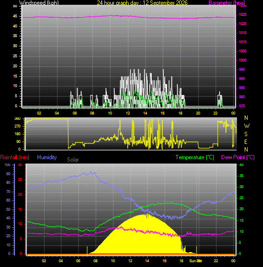Click the "995" barometer scale value
The image size is (263, 267).
(242, 69)
